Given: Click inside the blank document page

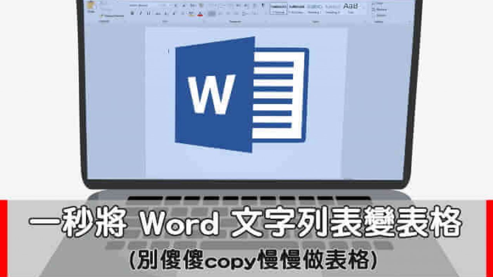Looking at the screenshot, I should pyautogui.click(x=246, y=103).
